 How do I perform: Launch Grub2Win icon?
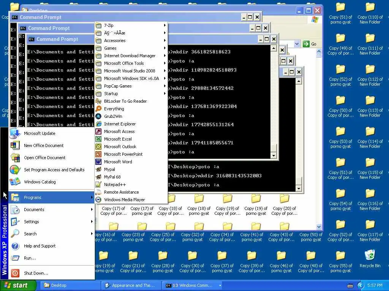click(x=98, y=116)
